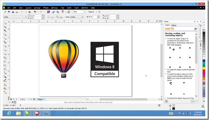Select the Text tool
Viewport: 209px width, 120px height.
[x=5, y=61]
